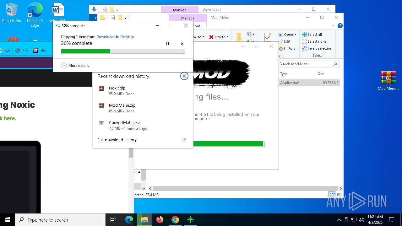Open File Explorer from the taskbar
The image size is (402, 226).
pos(144,220)
